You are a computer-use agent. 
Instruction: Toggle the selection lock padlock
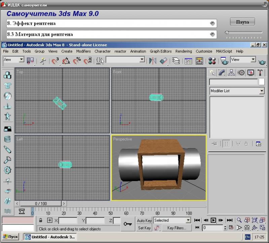click(x=40, y=220)
